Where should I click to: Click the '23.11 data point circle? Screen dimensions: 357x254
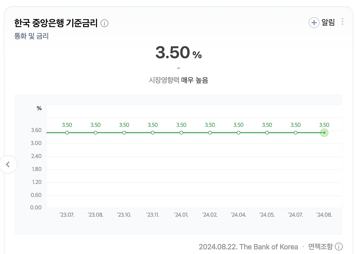point(153,133)
